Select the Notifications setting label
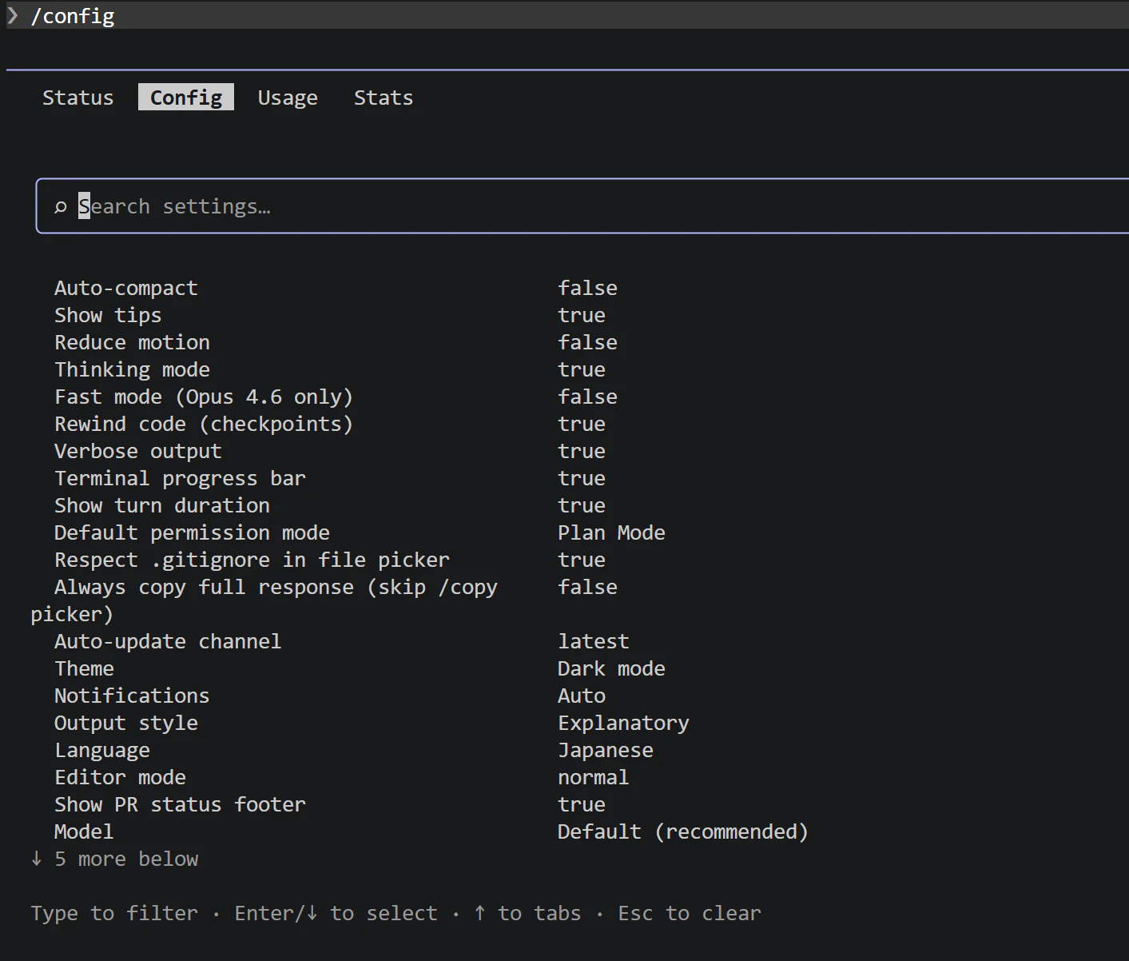Viewport: 1129px width, 961px height. coord(132,696)
